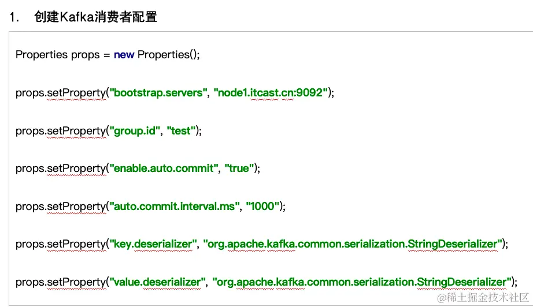
Task: Click the 'new' keyword in first line
Action: (x=124, y=55)
